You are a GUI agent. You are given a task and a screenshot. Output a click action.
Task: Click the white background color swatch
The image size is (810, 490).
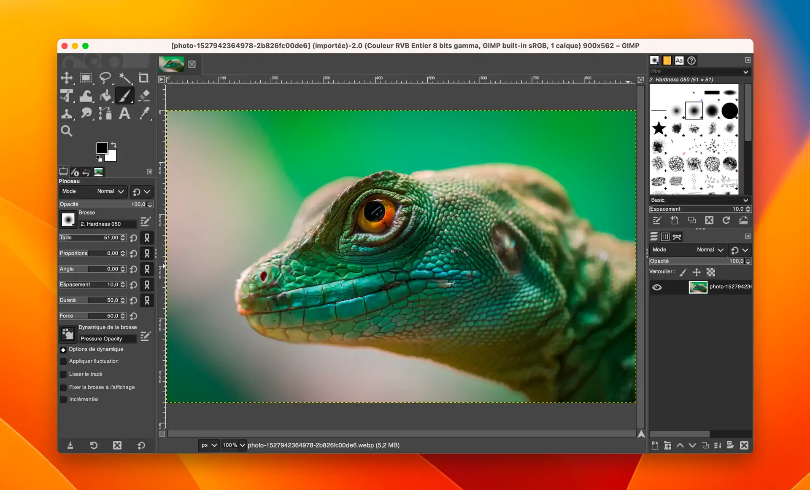(111, 157)
